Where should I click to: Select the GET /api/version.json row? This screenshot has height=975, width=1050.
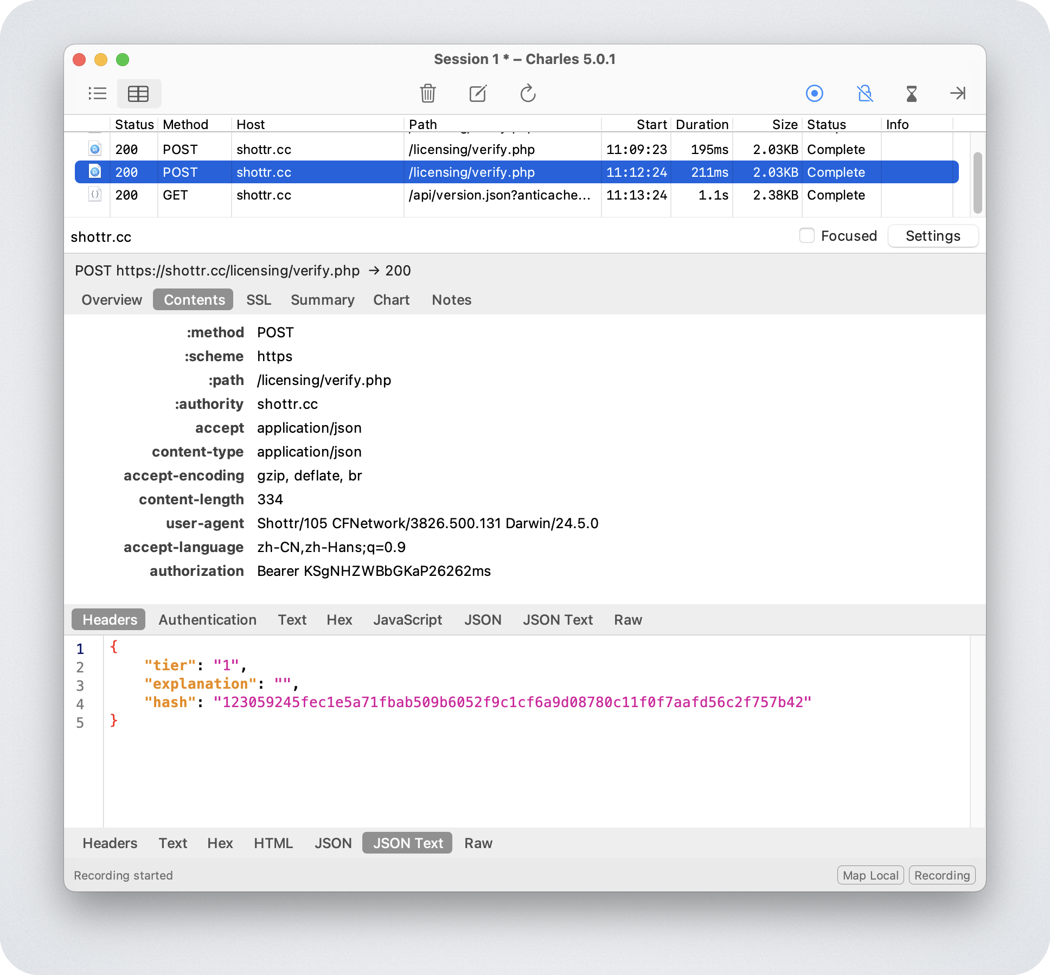tap(516, 195)
